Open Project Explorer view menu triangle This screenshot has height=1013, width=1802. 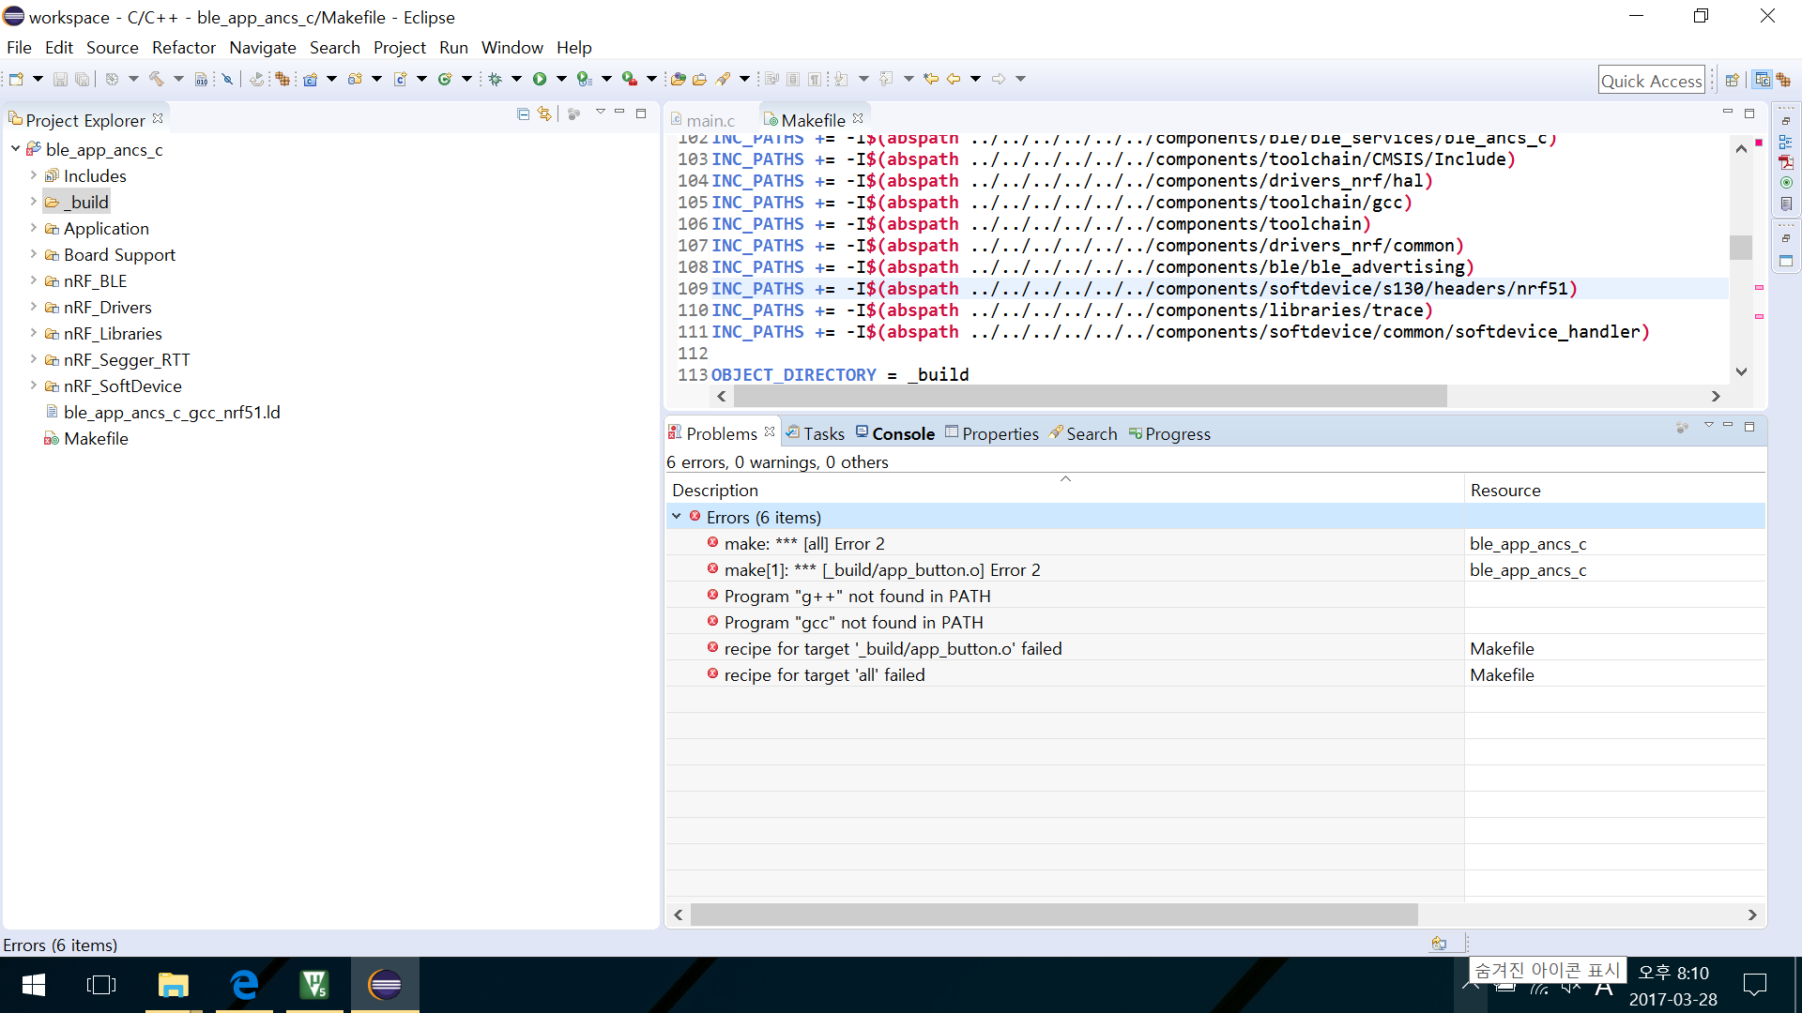tap(600, 113)
